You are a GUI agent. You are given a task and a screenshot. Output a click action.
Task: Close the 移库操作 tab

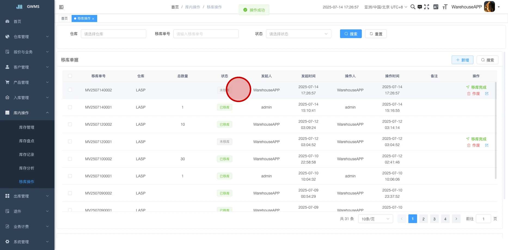pyautogui.click(x=93, y=19)
